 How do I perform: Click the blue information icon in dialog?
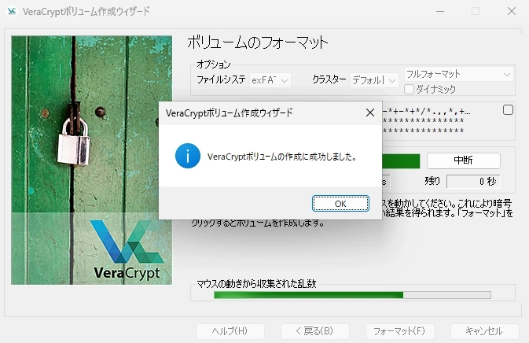[x=188, y=156]
